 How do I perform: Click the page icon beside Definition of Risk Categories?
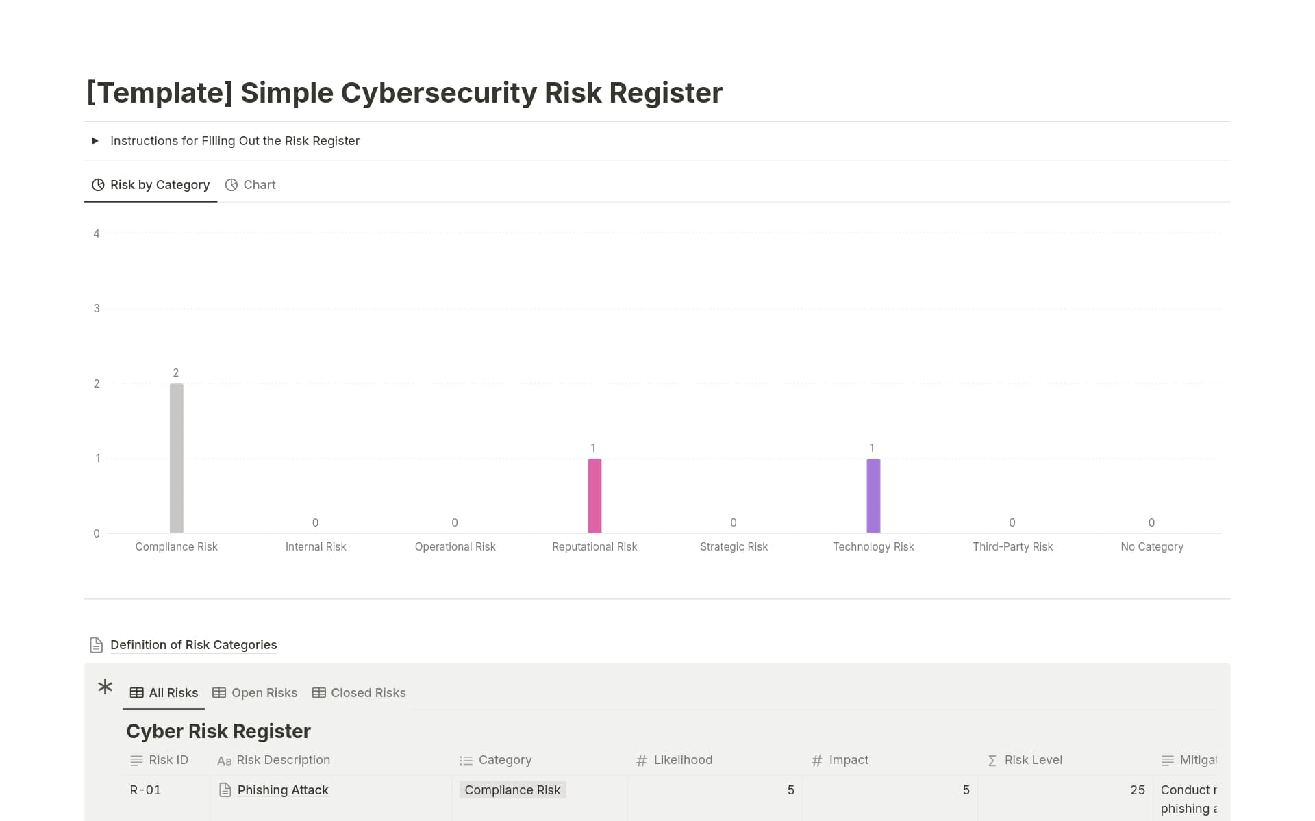pos(95,644)
